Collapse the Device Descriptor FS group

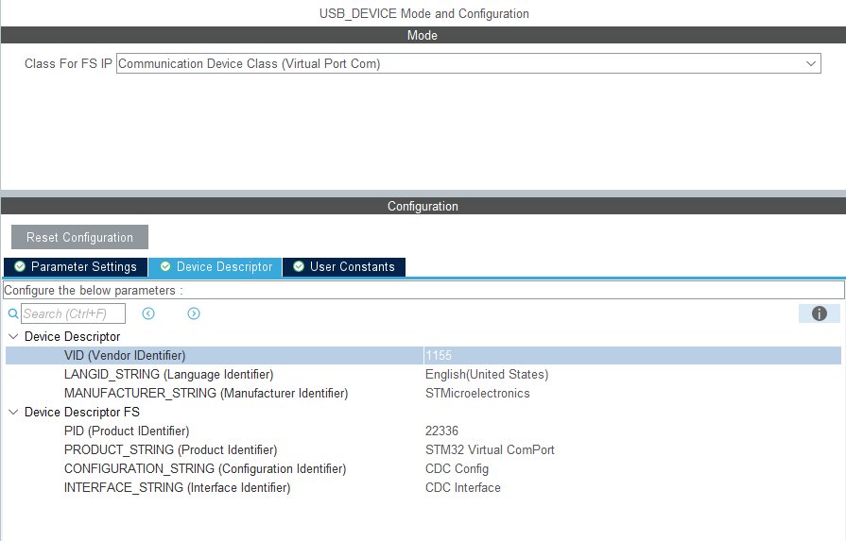click(x=13, y=413)
